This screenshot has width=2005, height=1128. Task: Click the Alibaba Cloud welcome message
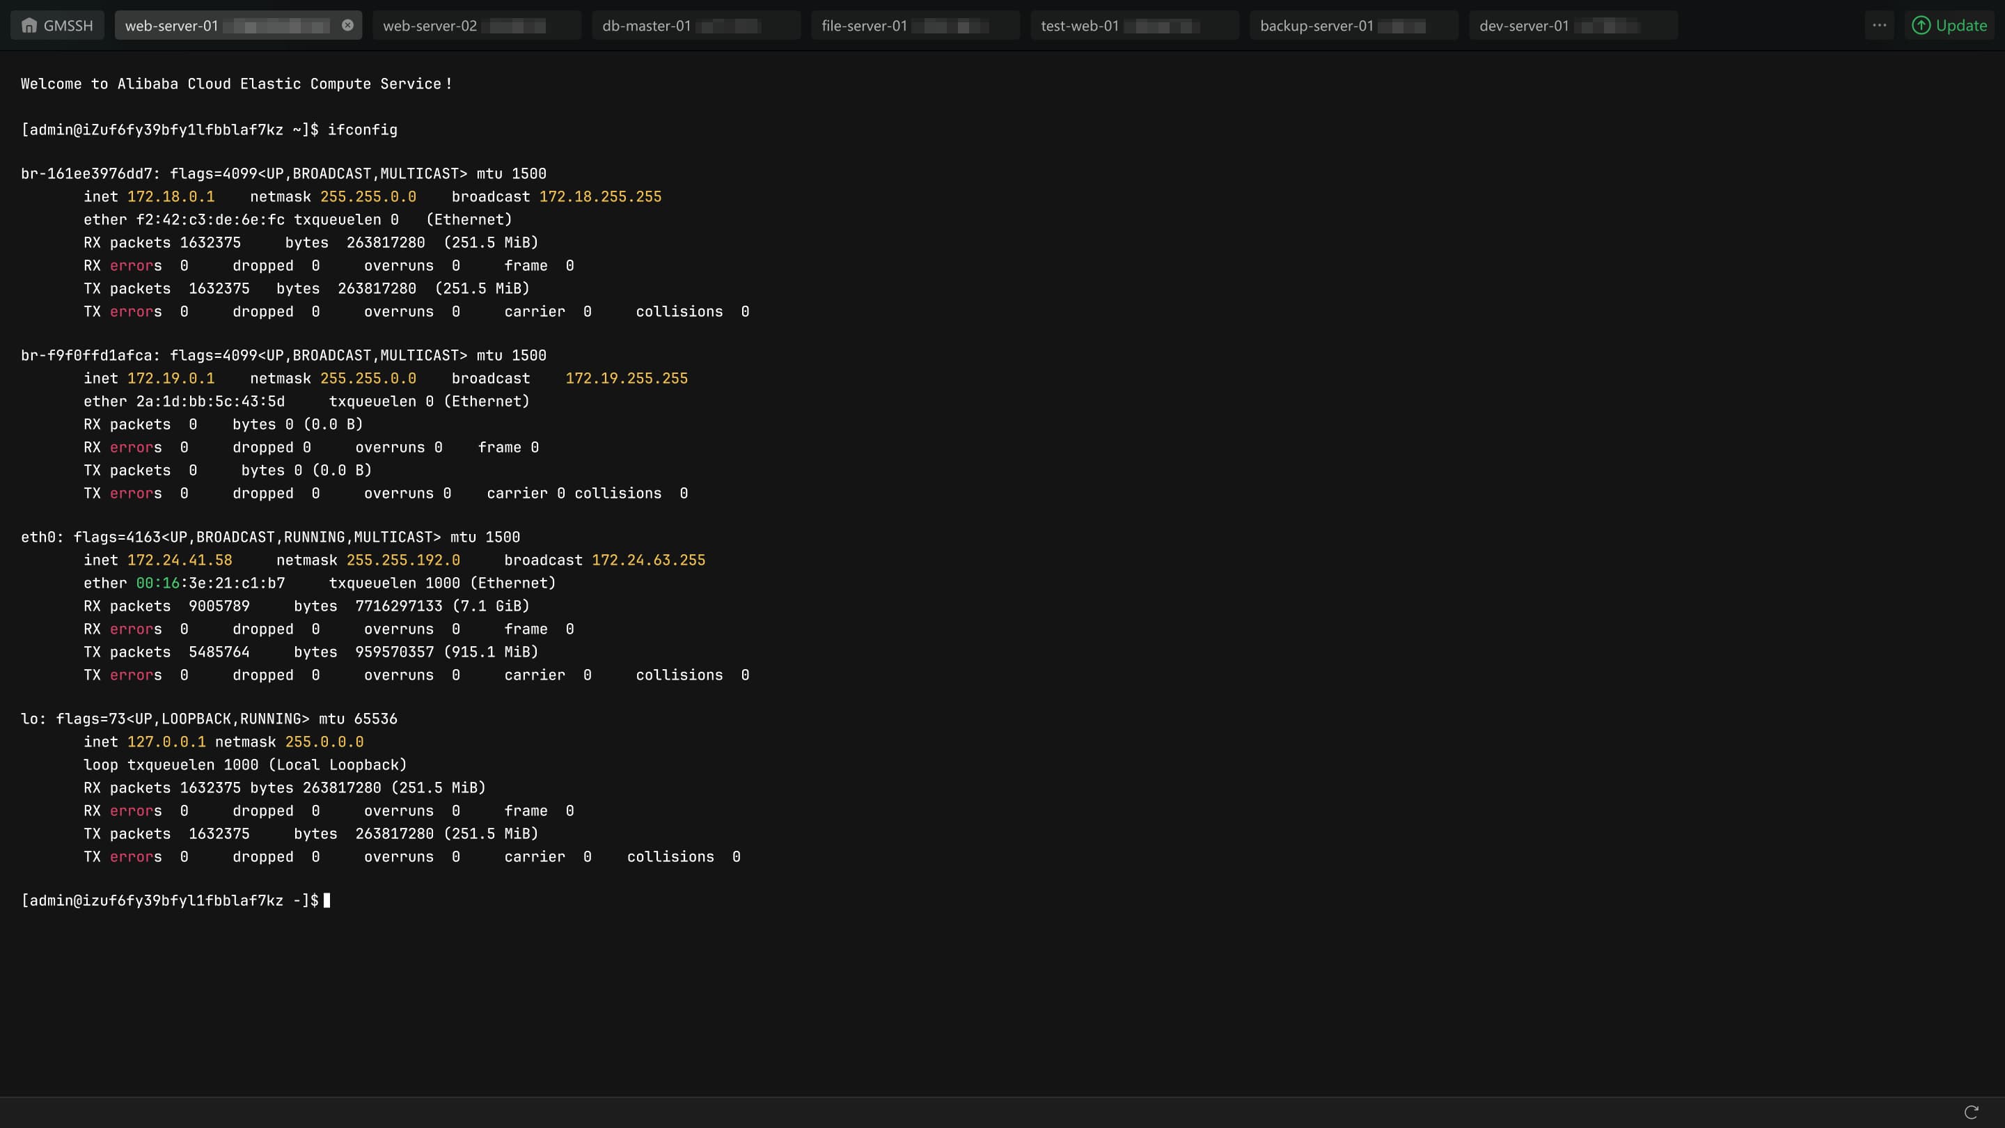coord(236,84)
